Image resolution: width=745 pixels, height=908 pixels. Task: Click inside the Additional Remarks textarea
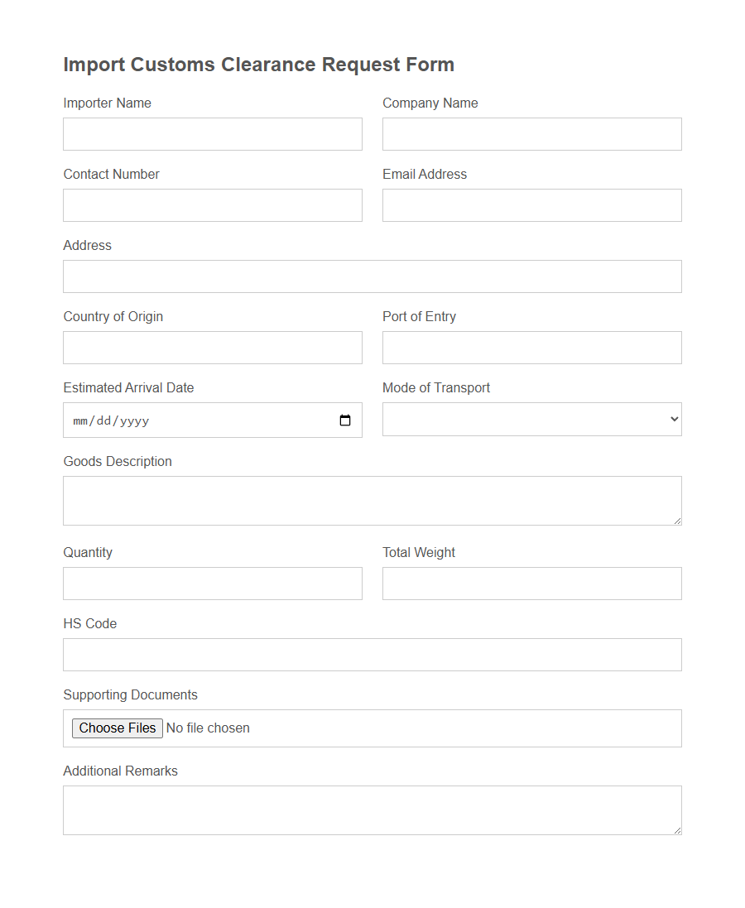pyautogui.click(x=372, y=810)
